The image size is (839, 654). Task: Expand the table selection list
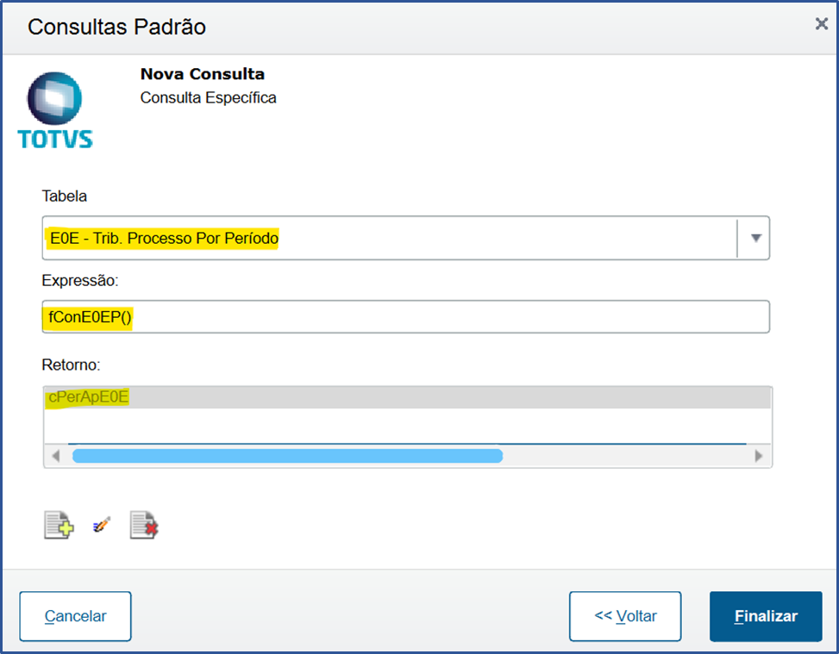point(754,238)
